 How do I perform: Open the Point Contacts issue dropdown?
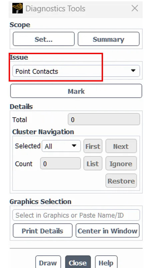[x=76, y=71]
